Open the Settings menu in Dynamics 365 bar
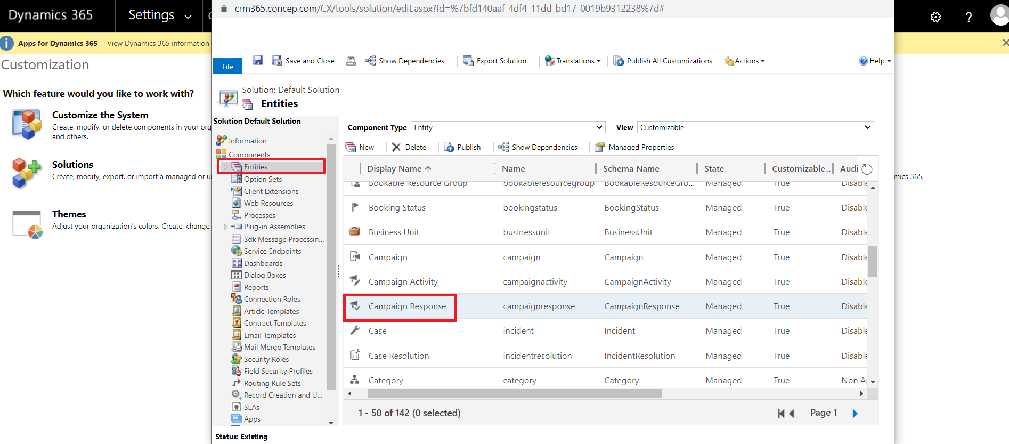 coord(159,15)
